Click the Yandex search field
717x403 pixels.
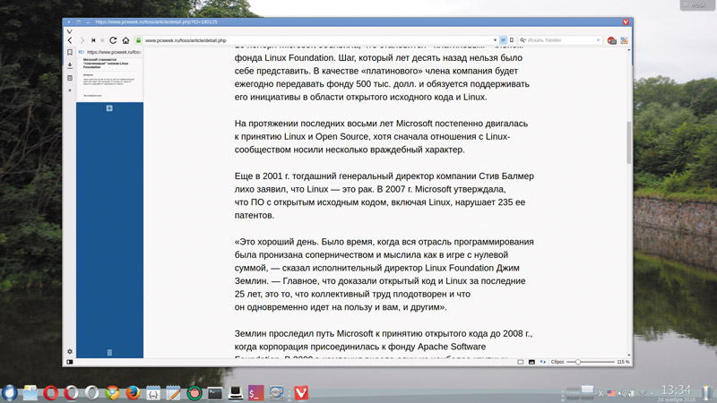(561, 40)
